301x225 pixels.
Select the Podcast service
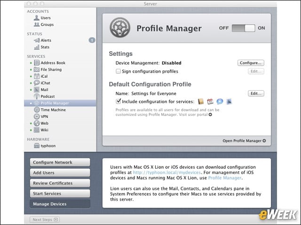point(44,96)
